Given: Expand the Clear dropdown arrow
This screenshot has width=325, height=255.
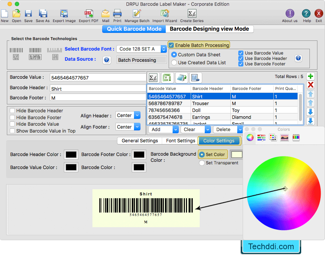Looking at the screenshot, I should point(208,130).
